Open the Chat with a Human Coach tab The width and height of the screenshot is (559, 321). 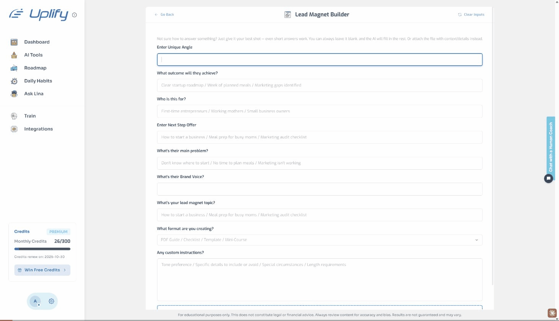click(551, 147)
